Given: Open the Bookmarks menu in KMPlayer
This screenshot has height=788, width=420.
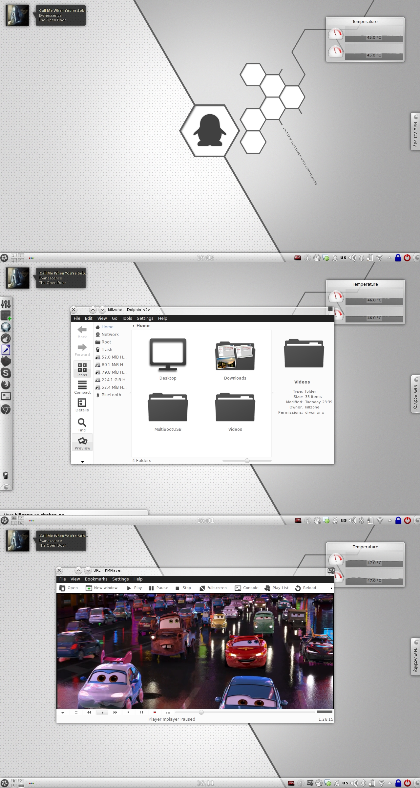Looking at the screenshot, I should [96, 579].
